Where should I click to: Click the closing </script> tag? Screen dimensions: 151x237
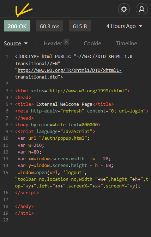click(27, 193)
